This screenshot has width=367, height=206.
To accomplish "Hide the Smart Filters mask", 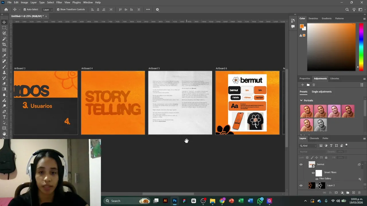I will pos(313,173).
